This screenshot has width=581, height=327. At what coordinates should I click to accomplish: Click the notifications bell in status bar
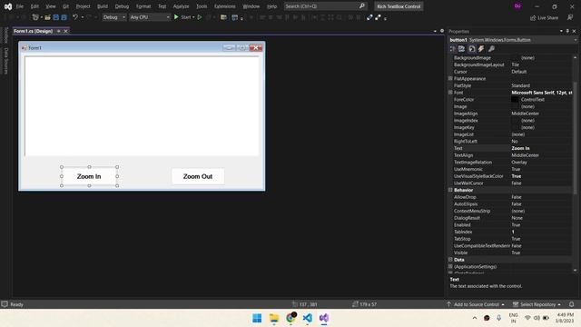[571, 304]
